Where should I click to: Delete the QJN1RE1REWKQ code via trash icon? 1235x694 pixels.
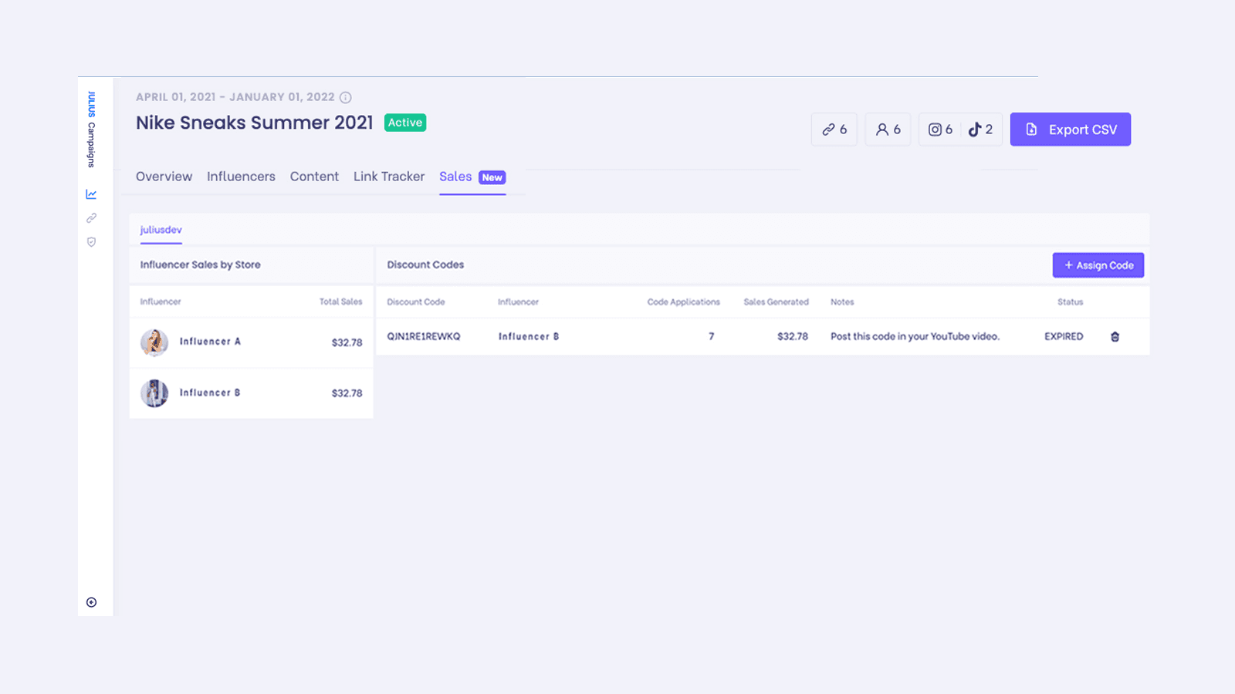[x=1115, y=336]
